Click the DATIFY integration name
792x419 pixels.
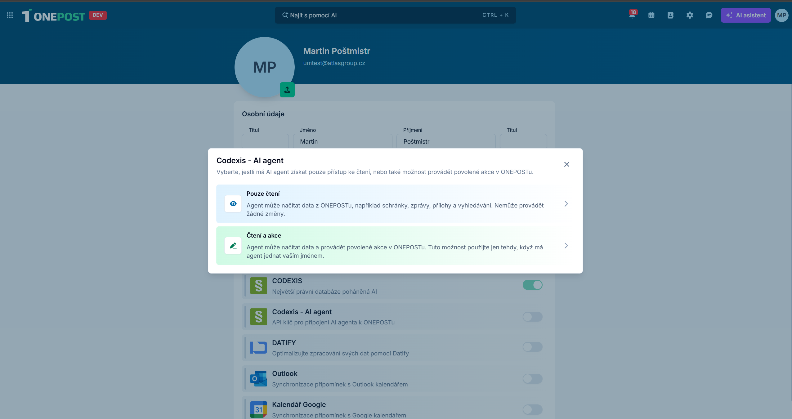(x=284, y=343)
